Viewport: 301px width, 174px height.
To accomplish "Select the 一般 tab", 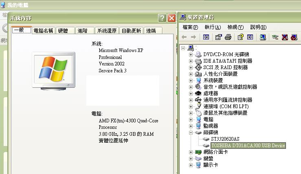I will click(21, 30).
